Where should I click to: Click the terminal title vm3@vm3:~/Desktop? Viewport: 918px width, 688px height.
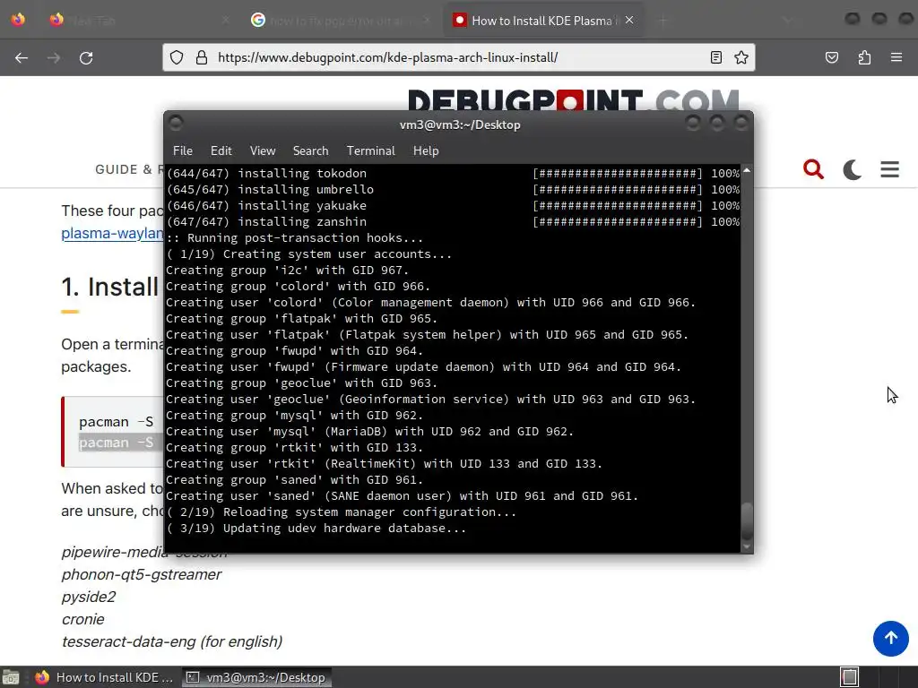(x=460, y=125)
